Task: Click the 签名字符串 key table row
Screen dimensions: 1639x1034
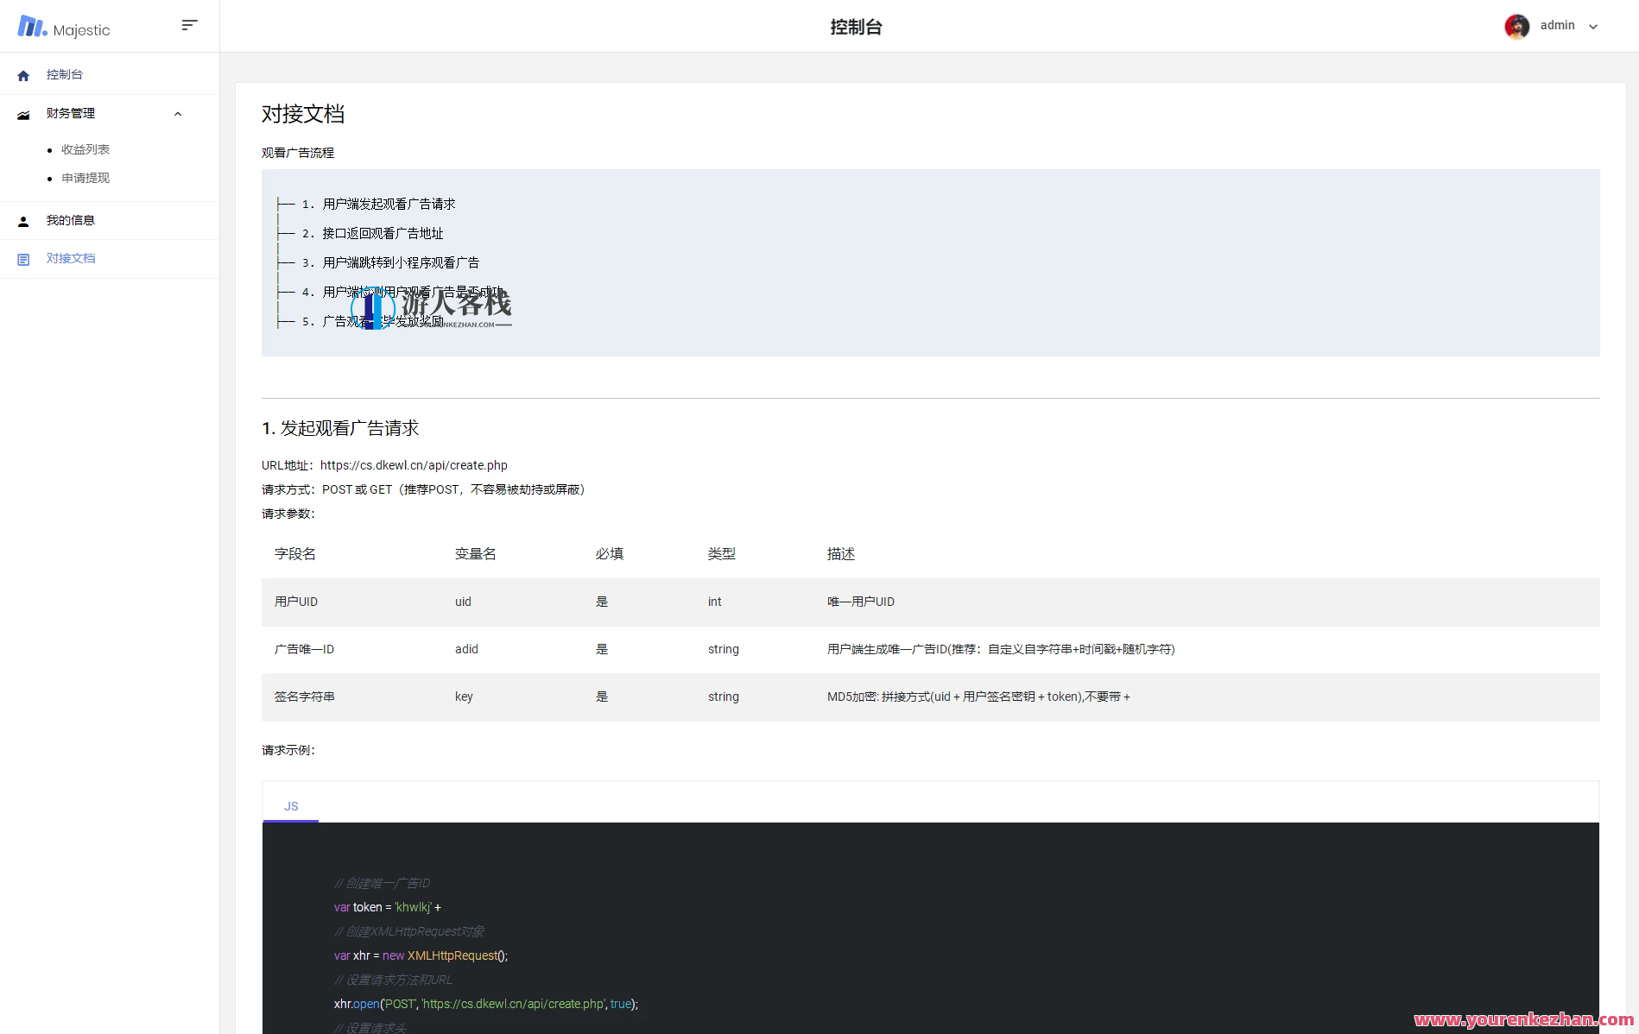Action: pyautogui.click(x=930, y=697)
